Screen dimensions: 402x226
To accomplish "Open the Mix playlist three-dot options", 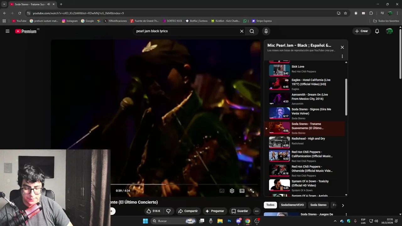I will (x=342, y=56).
